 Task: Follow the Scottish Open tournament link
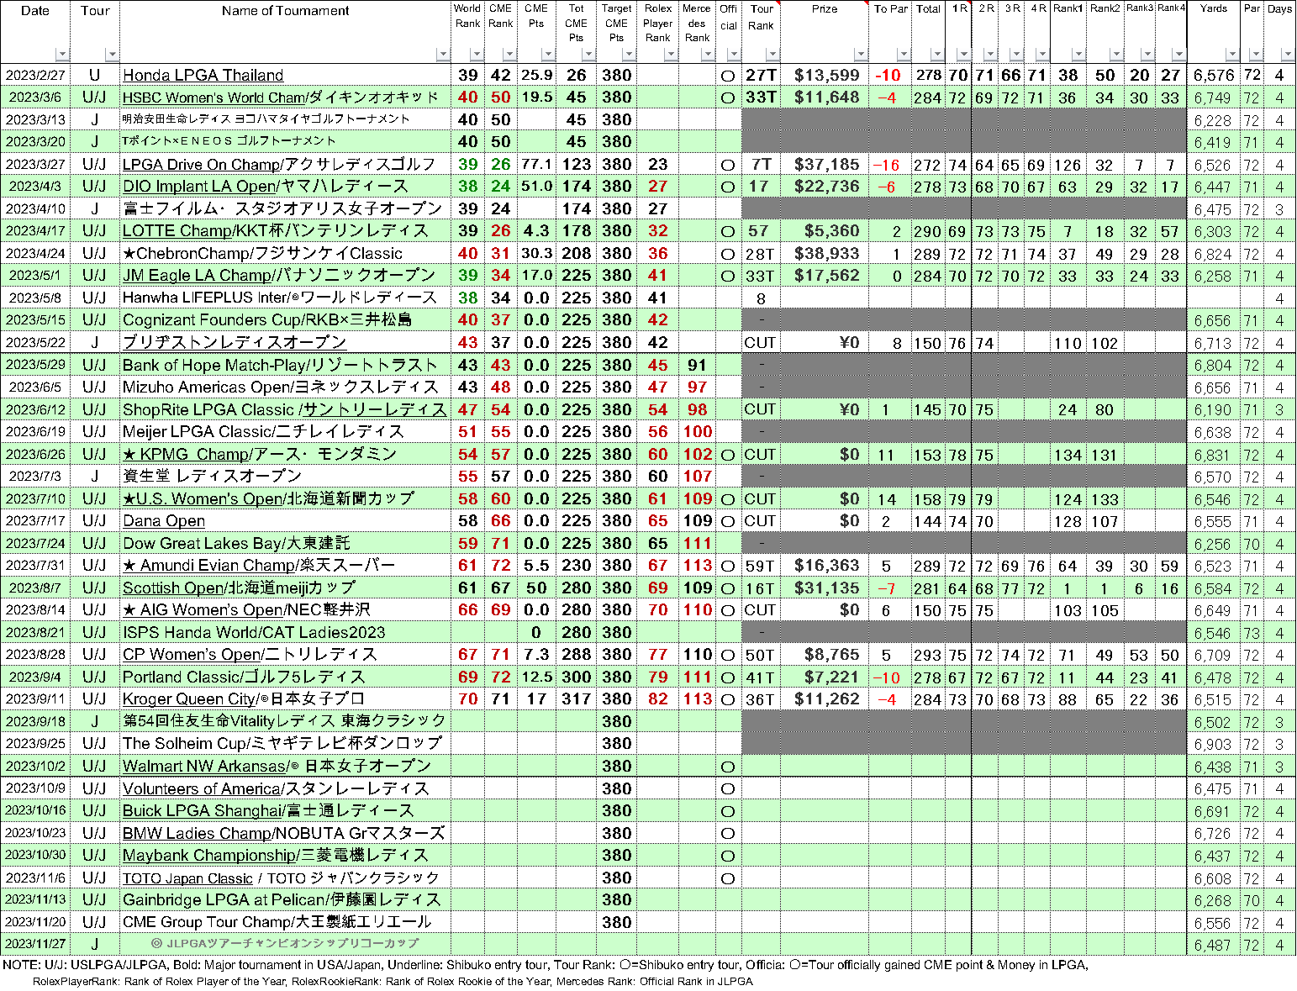[x=173, y=588]
